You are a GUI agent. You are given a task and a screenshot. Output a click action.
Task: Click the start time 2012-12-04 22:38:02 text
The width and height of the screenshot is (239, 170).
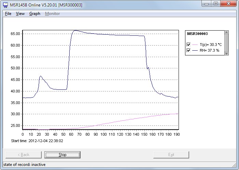[37, 141]
